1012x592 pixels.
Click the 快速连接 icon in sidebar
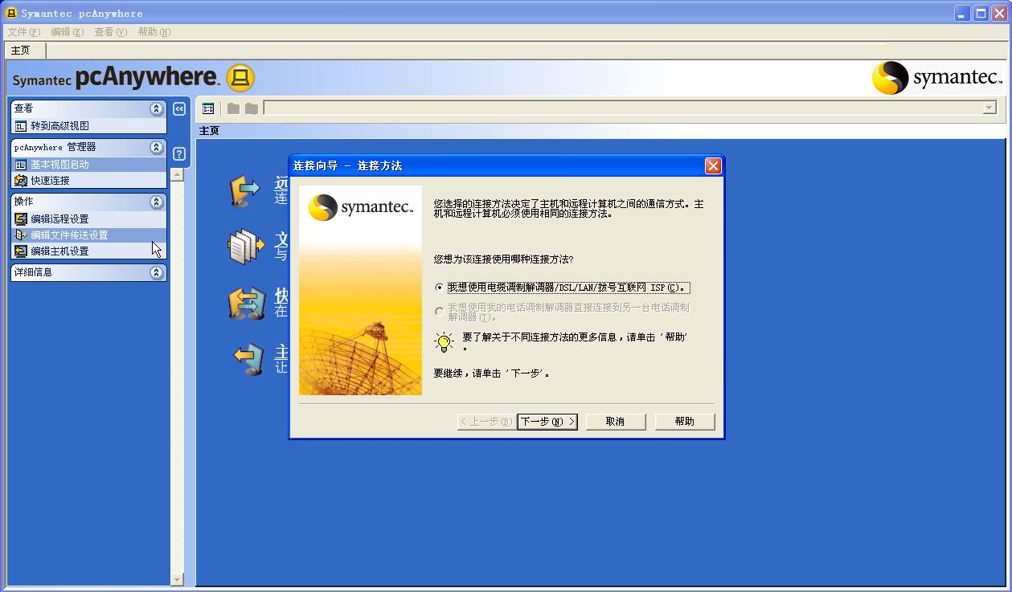click(x=21, y=180)
